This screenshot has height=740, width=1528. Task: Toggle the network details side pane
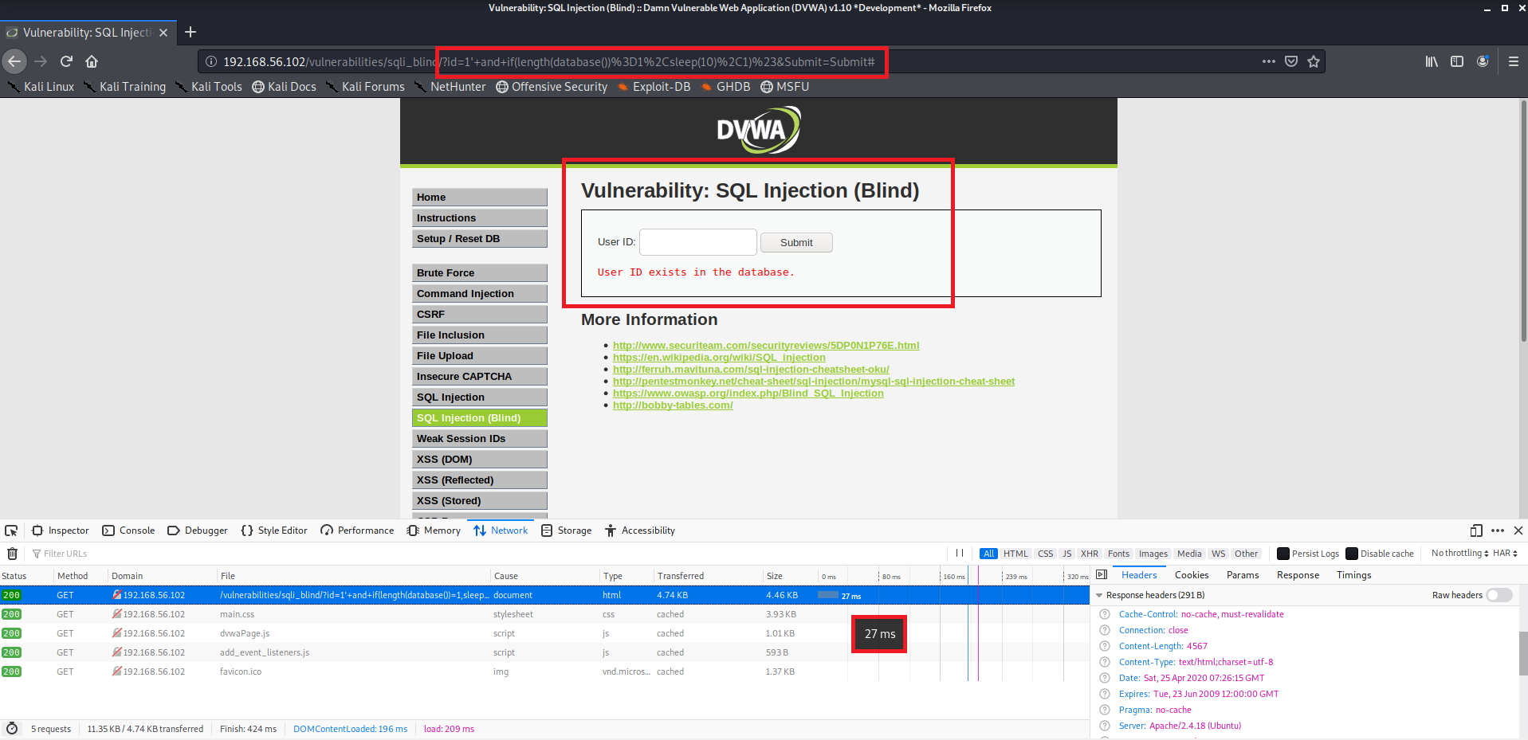tap(1102, 574)
